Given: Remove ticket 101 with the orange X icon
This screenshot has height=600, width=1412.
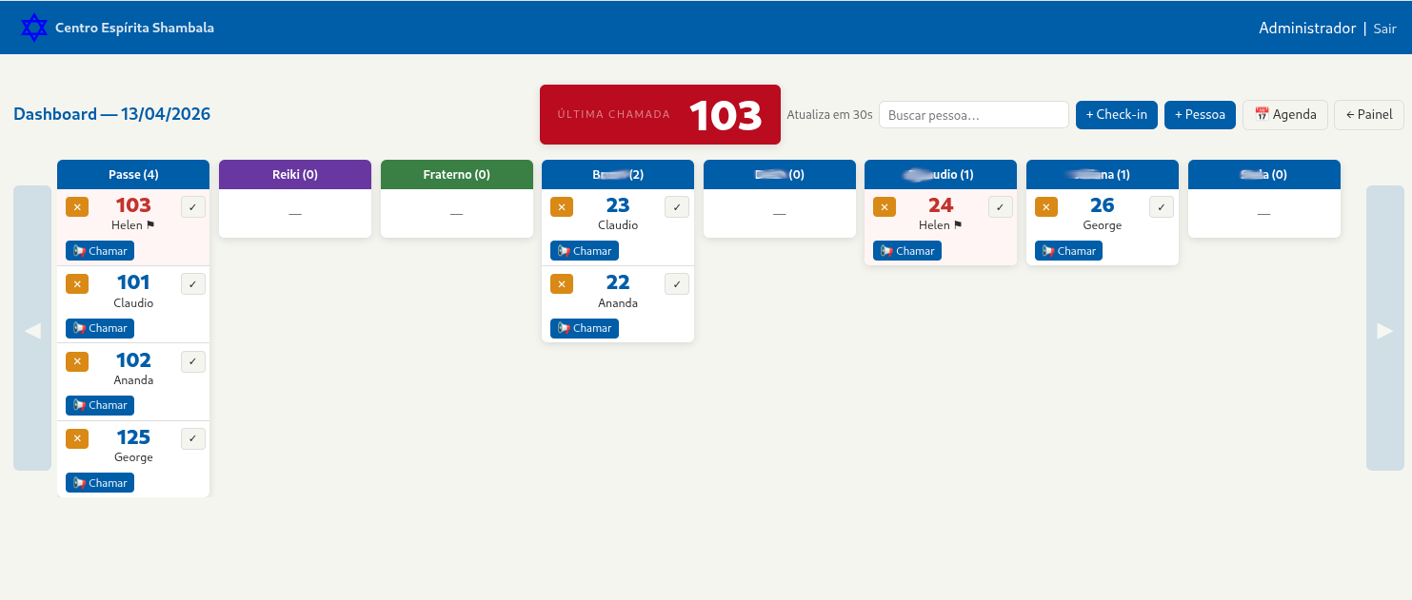Looking at the screenshot, I should tap(77, 283).
